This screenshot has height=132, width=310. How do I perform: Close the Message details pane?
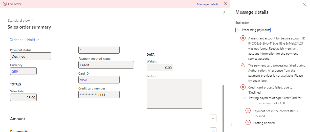(304, 5)
